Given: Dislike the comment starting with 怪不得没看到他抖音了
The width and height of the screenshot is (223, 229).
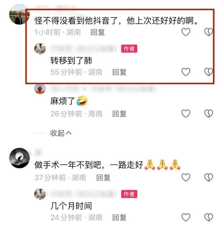Looking at the screenshot, I should [208, 32].
